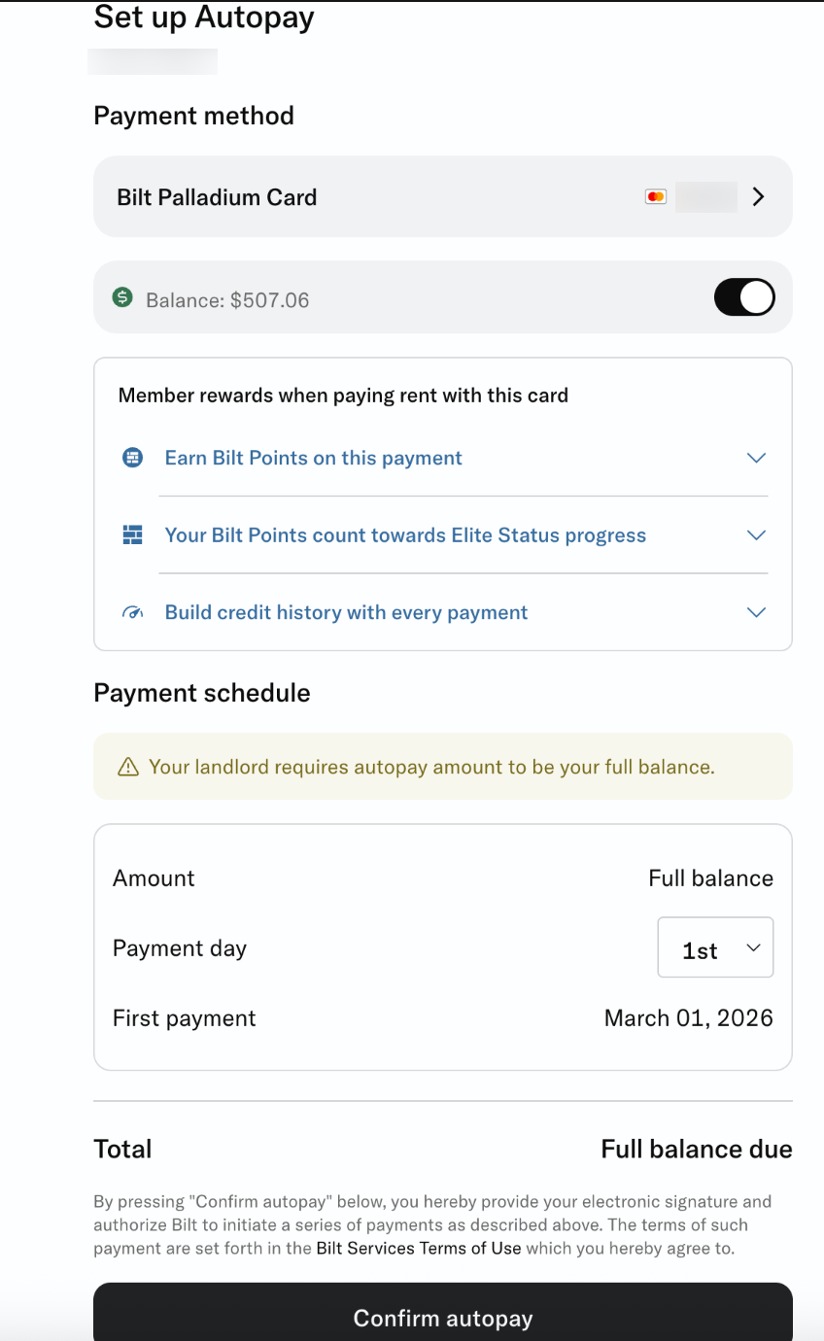Open Bilt Services Terms of Use link

[x=419, y=1249]
